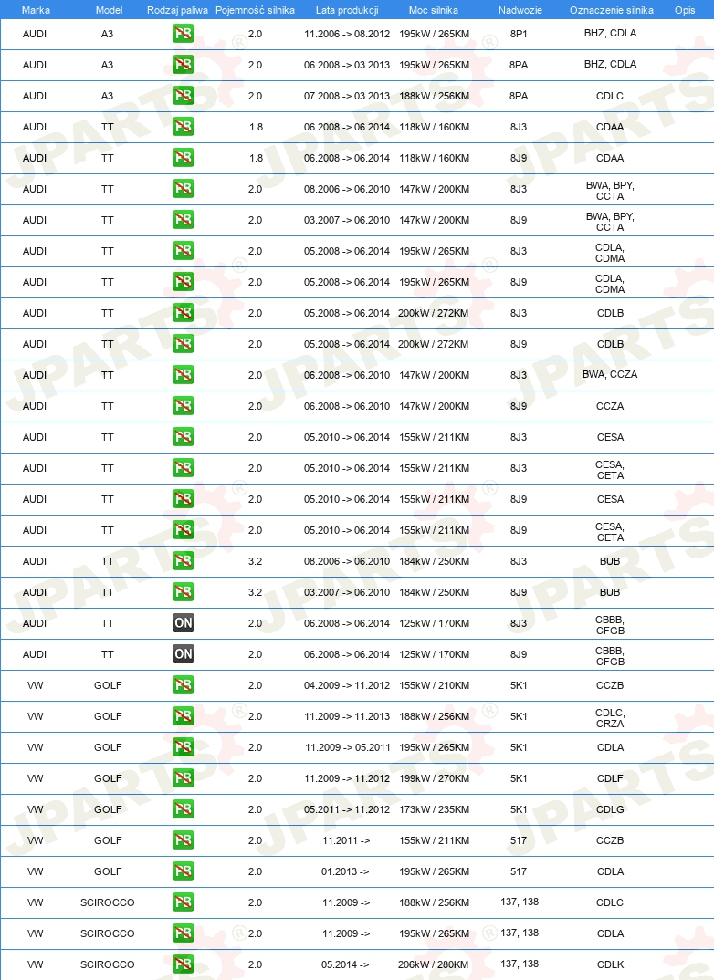Click engine code CDLF
Screen dimensions: 714x980
(x=610, y=778)
